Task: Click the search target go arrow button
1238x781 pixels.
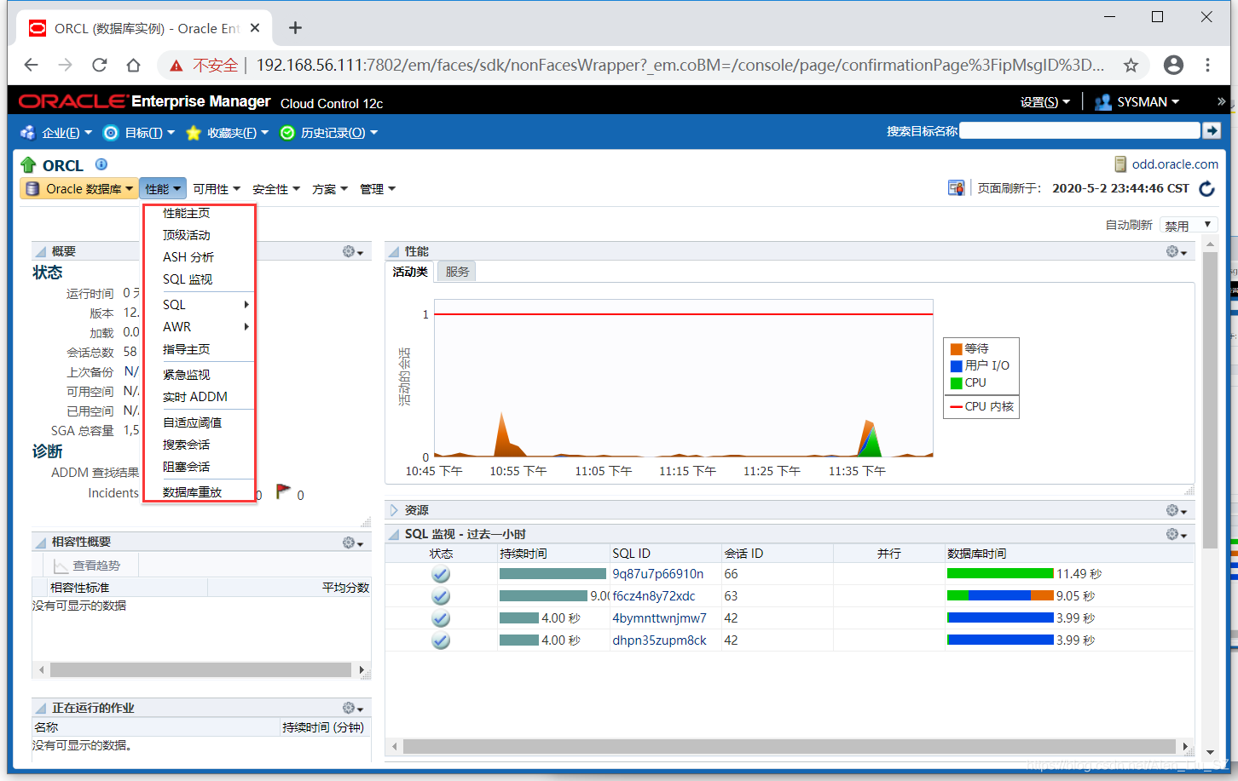Action: pyautogui.click(x=1212, y=130)
